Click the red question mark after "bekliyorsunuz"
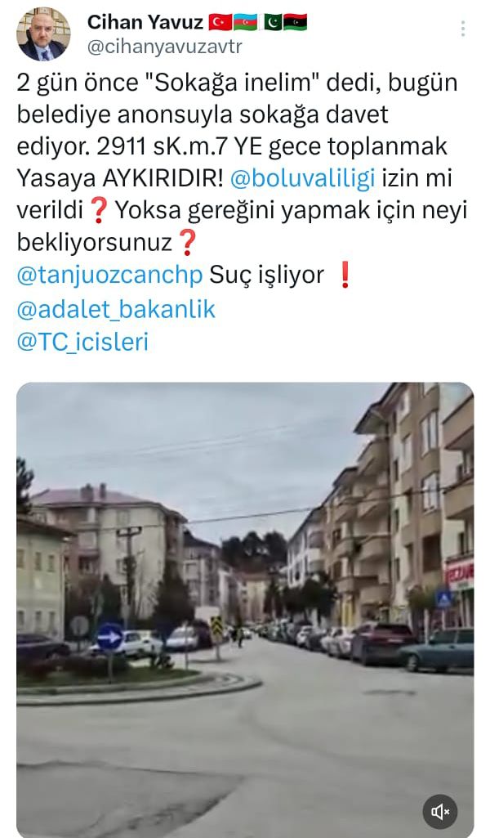The height and width of the screenshot is (838, 490). [x=187, y=244]
